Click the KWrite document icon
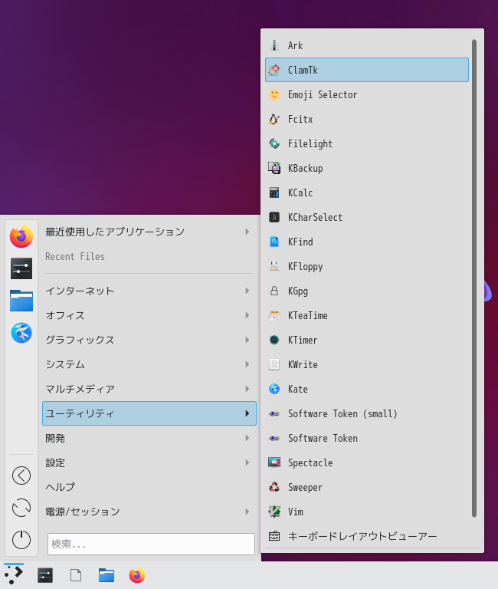Image resolution: width=498 pixels, height=589 pixels. (274, 364)
